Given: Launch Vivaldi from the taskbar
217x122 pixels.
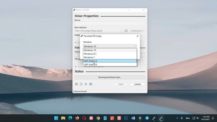Looking at the screenshot, I should tap(91, 118).
